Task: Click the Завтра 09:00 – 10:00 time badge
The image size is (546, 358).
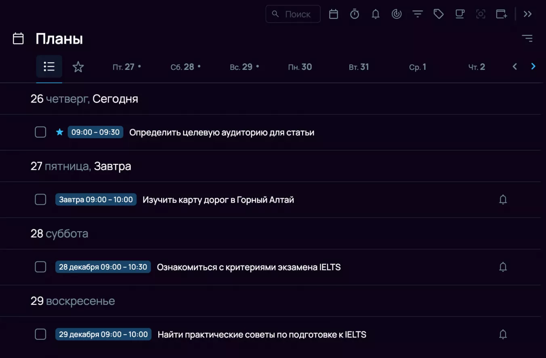Action: click(96, 199)
